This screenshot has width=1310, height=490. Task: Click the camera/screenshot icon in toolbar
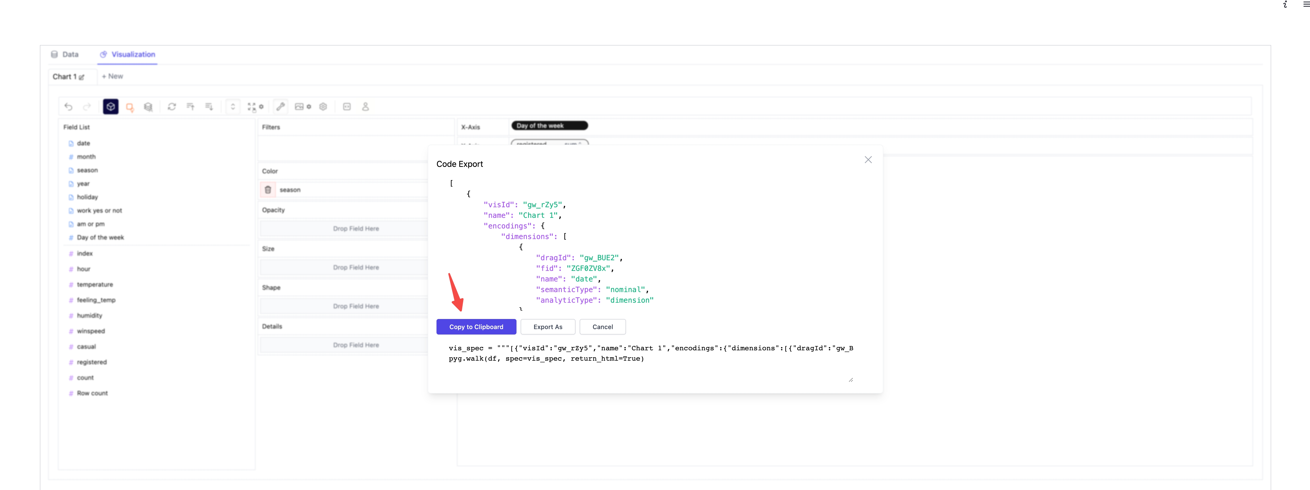click(299, 107)
